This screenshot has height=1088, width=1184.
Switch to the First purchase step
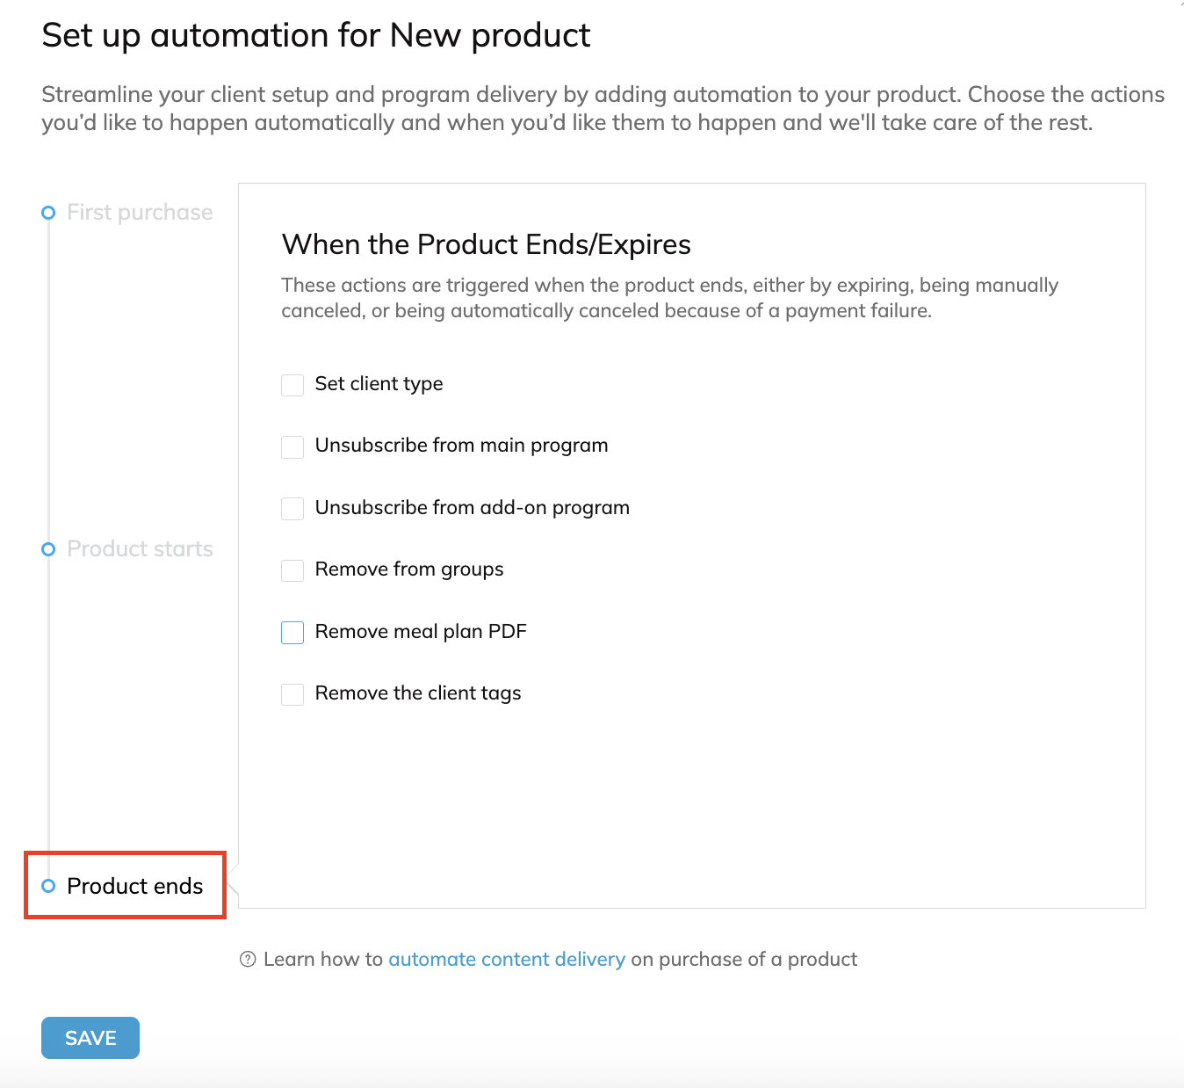pos(140,213)
